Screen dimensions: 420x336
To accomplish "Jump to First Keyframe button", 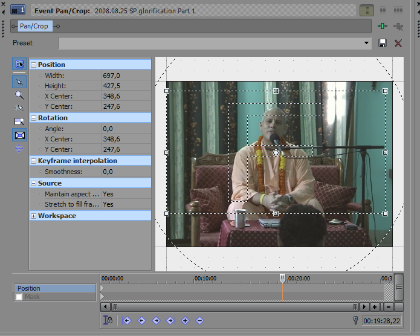I will [127, 320].
